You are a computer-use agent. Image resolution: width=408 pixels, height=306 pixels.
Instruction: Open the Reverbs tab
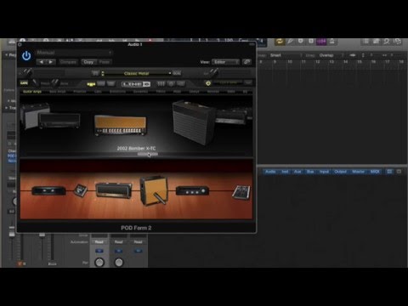click(213, 92)
